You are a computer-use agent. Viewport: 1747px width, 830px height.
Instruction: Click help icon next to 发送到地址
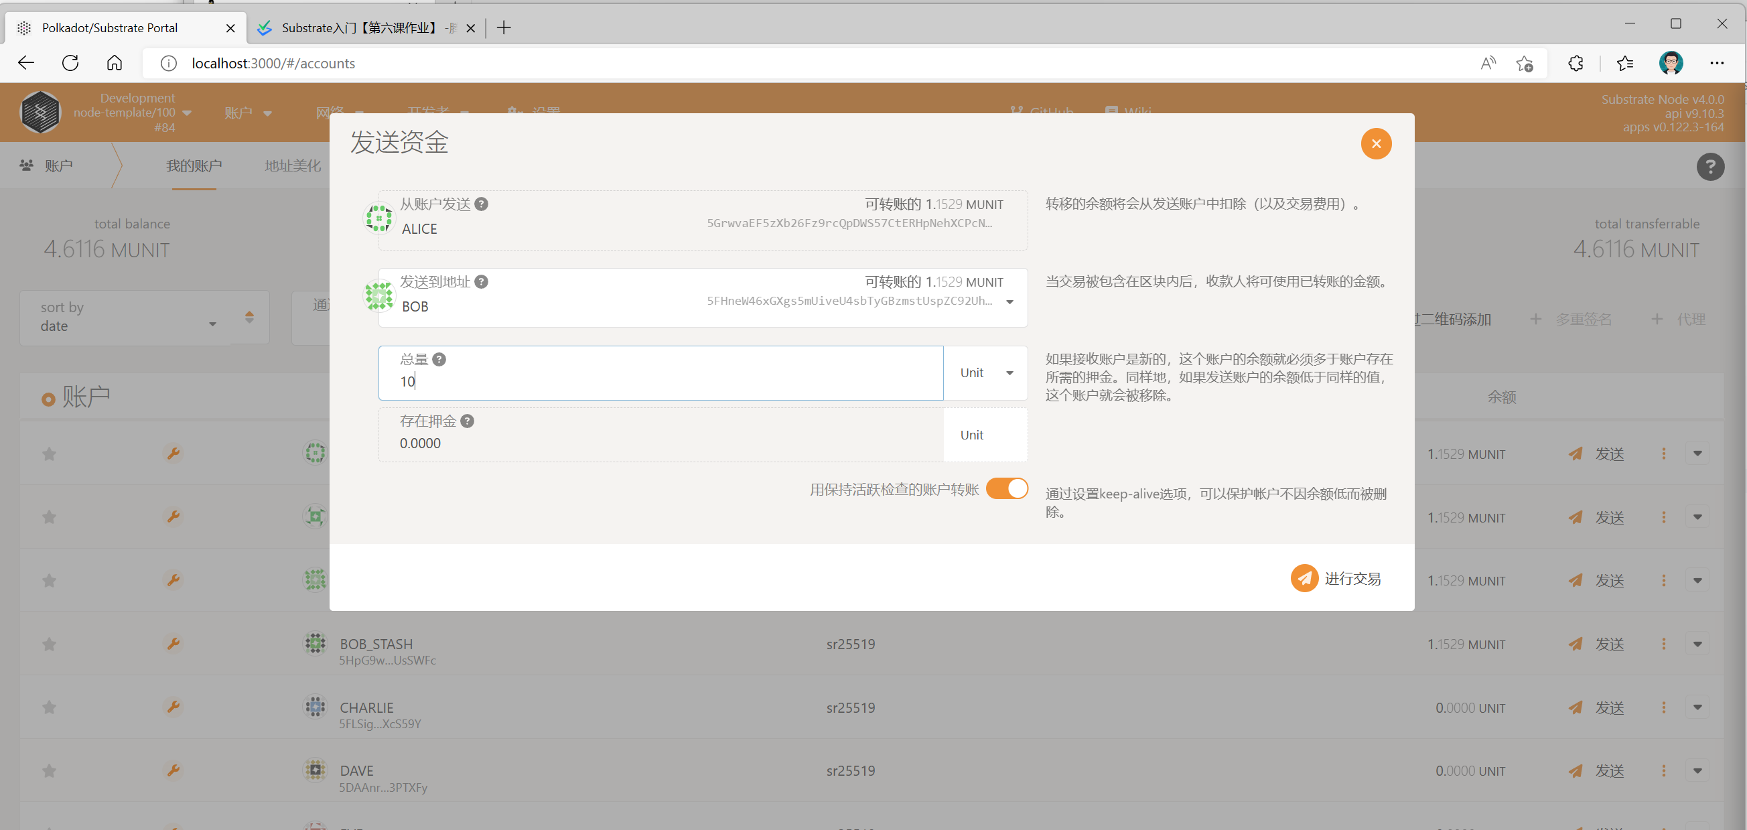(481, 281)
